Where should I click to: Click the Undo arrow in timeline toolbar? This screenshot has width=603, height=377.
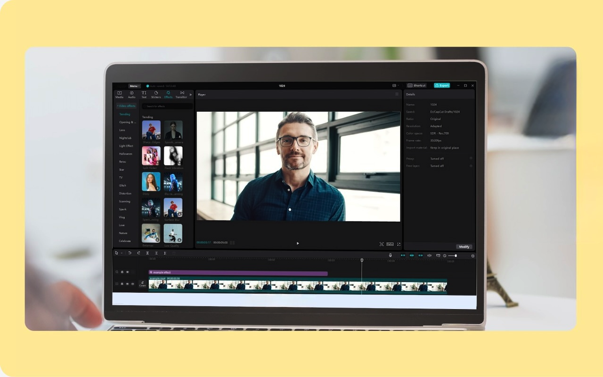[x=130, y=253]
